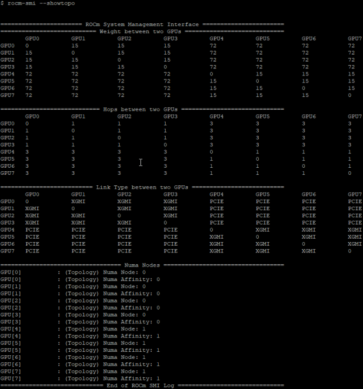
Task: Click GPU7 column header in Weight table
Action: (354, 38)
